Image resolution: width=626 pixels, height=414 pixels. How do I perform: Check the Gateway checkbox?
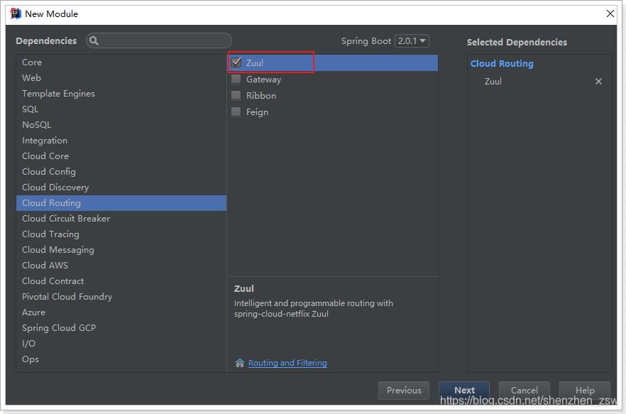pyautogui.click(x=236, y=79)
